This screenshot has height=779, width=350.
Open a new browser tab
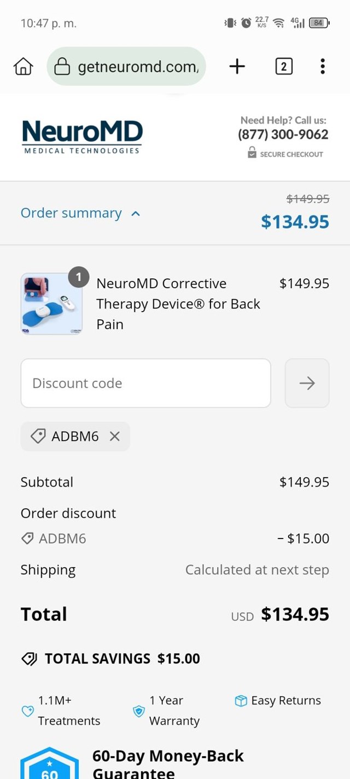point(237,67)
